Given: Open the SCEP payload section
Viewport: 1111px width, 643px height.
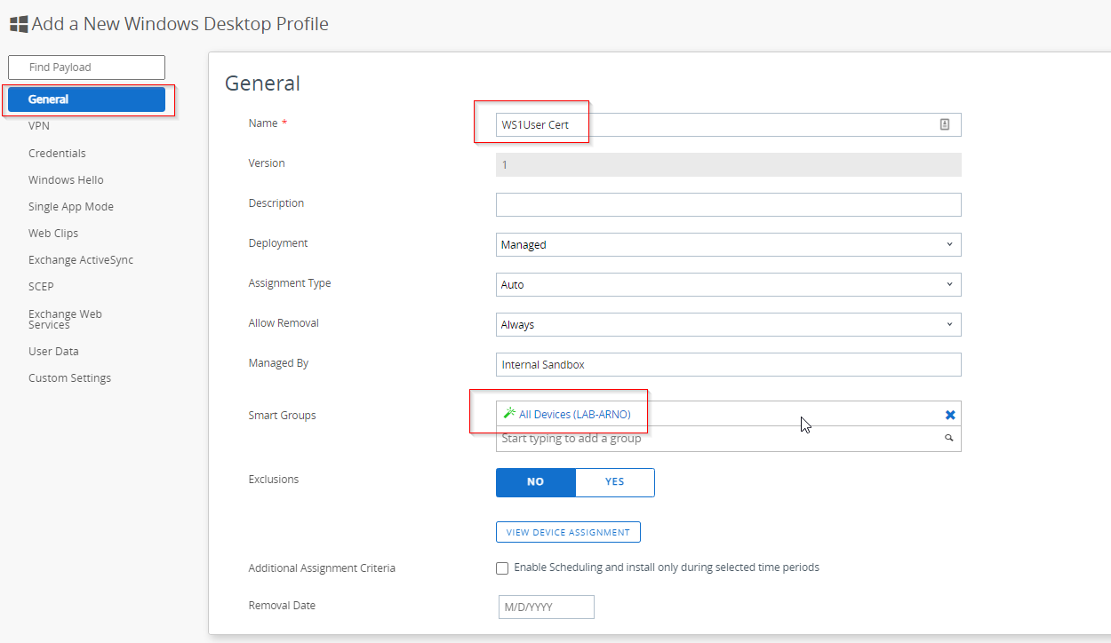Looking at the screenshot, I should (41, 286).
